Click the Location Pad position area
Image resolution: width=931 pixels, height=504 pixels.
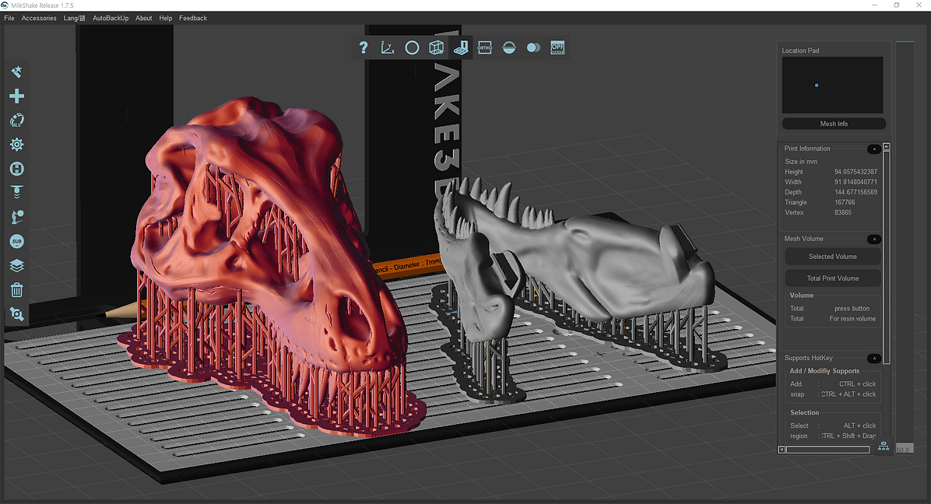(x=832, y=85)
